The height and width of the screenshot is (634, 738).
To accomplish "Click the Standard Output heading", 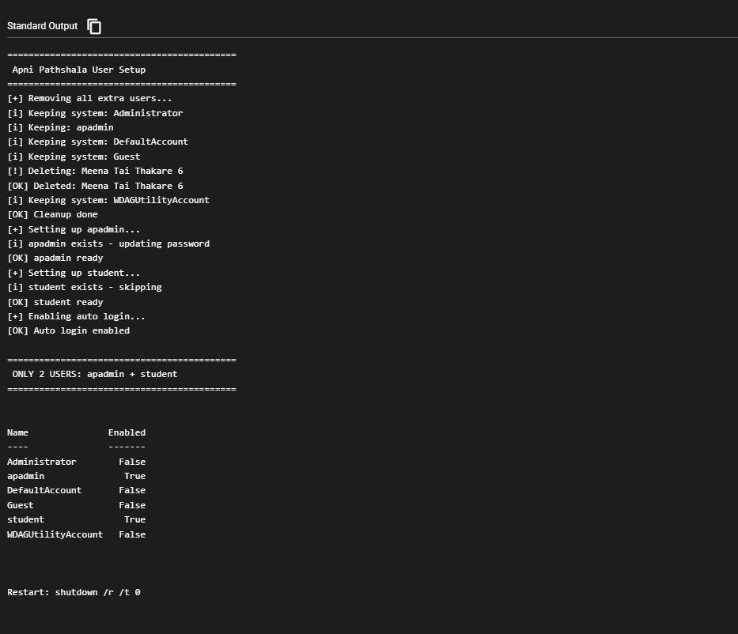I will (x=43, y=26).
